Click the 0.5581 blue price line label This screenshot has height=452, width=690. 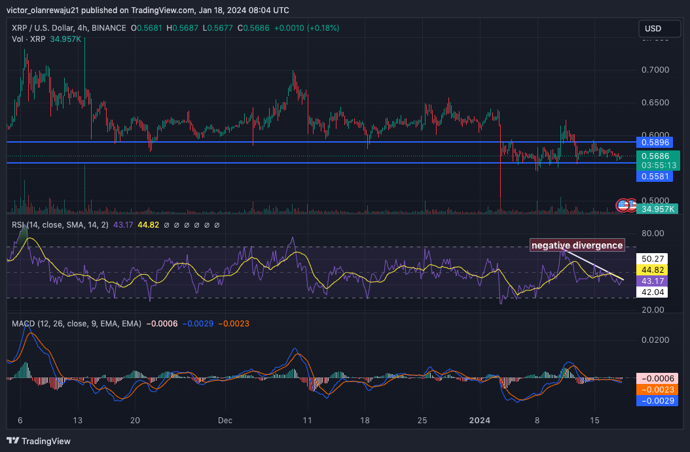click(655, 177)
